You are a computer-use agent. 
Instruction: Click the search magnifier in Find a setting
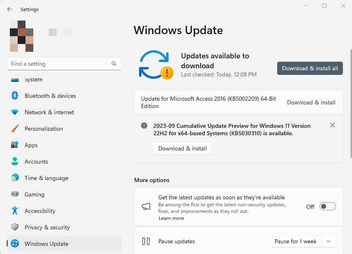tap(113, 64)
